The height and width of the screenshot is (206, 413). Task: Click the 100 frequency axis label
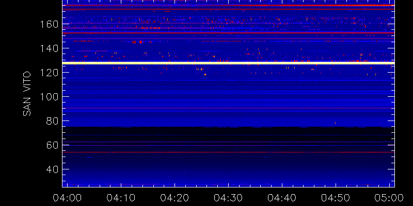coord(49,97)
